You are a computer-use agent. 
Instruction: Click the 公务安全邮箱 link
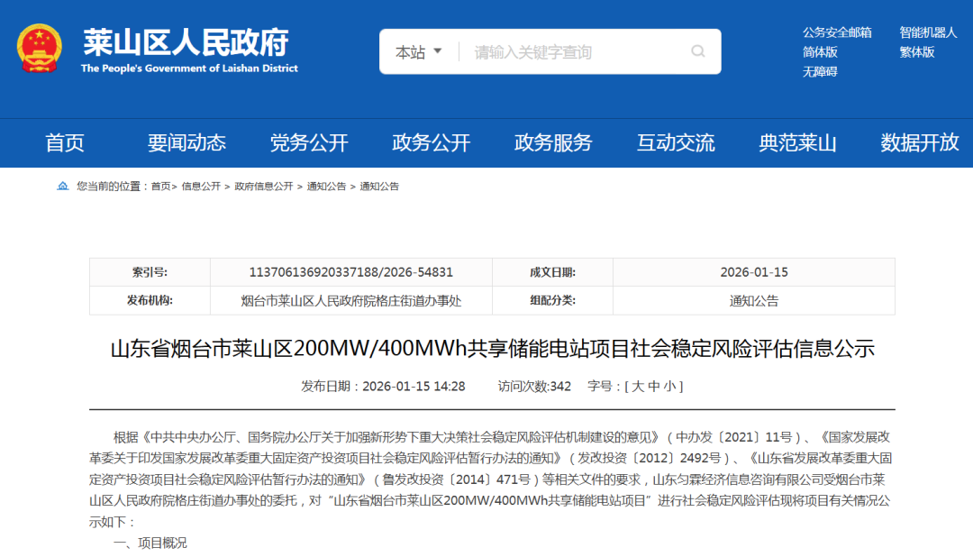837,32
